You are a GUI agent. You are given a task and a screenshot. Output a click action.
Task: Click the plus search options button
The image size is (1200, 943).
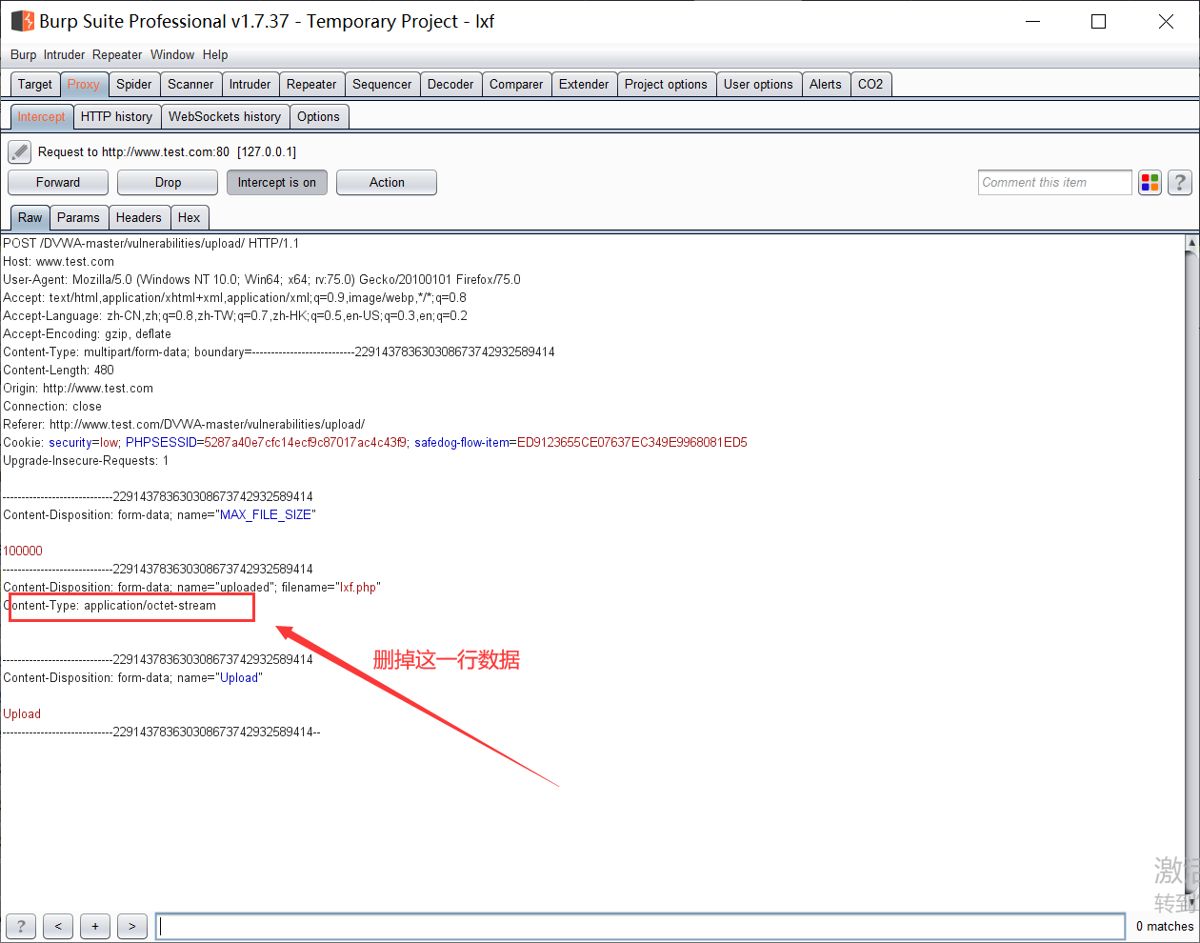coord(95,926)
